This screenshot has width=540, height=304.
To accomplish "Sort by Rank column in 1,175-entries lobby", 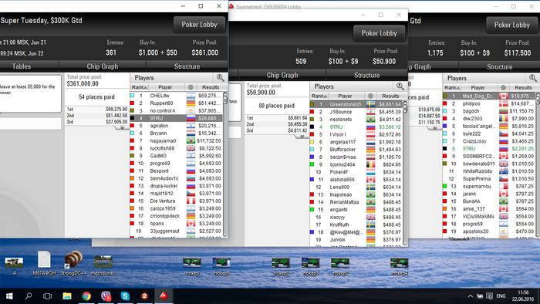I will (452, 88).
